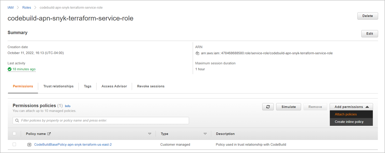Choose Create inline policy option

click(x=351, y=122)
